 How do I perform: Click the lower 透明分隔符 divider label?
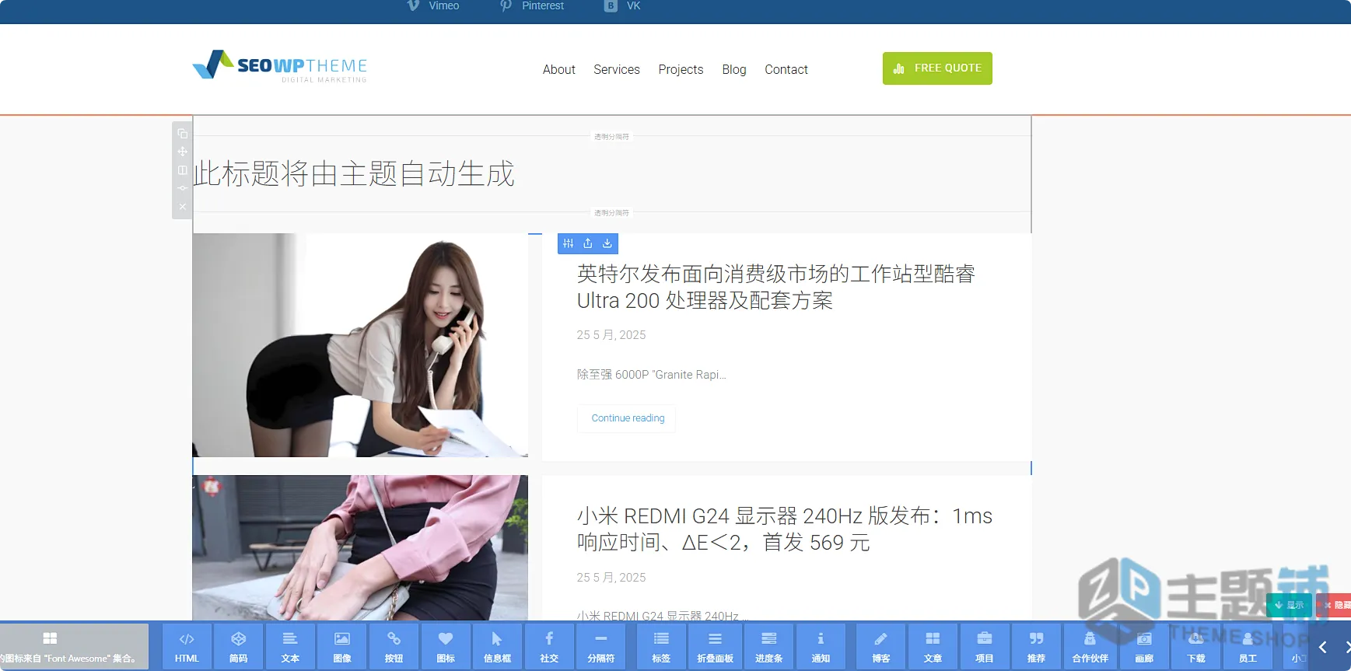coord(612,212)
